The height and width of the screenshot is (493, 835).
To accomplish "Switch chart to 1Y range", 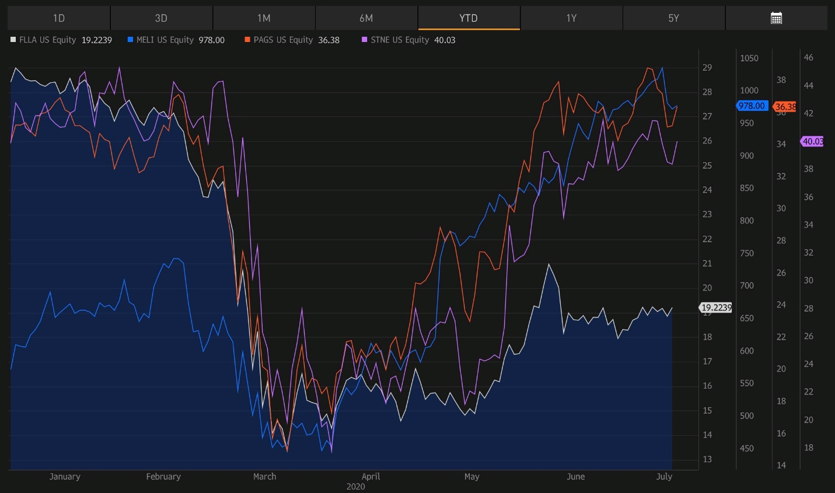I will pos(571,18).
